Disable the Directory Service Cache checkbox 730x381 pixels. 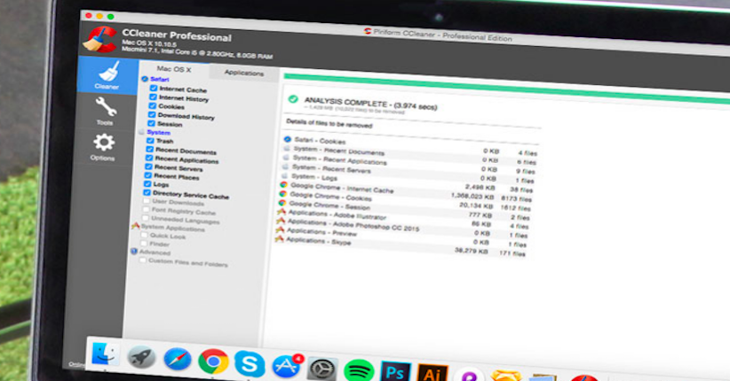click(147, 194)
